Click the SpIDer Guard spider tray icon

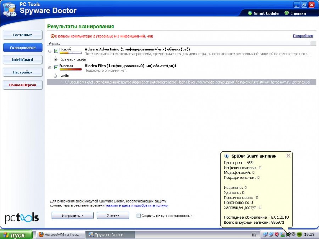[288, 234]
